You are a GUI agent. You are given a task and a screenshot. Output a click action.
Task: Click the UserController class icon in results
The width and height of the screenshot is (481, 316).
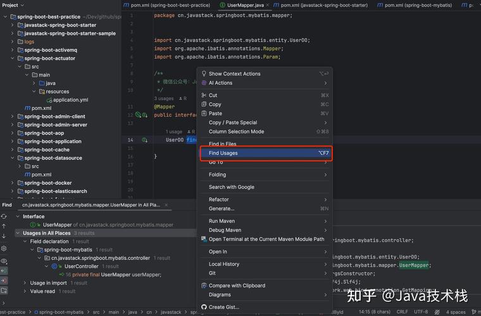(54, 267)
